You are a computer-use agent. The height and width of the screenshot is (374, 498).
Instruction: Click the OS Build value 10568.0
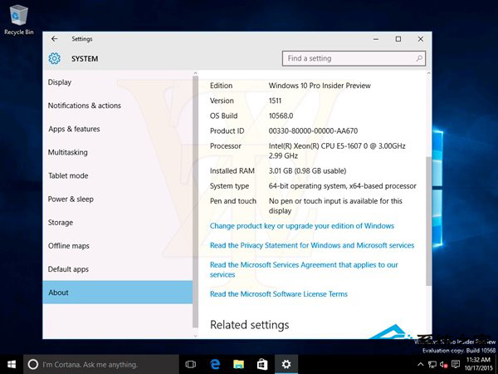point(281,116)
